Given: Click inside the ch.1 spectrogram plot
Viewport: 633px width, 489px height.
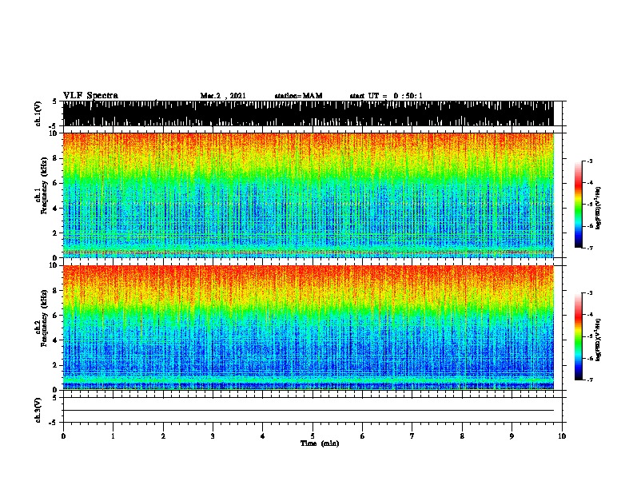Looking at the screenshot, I should pyautogui.click(x=308, y=195).
